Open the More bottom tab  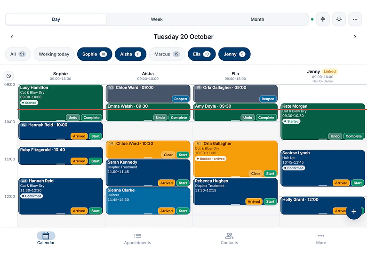click(321, 238)
